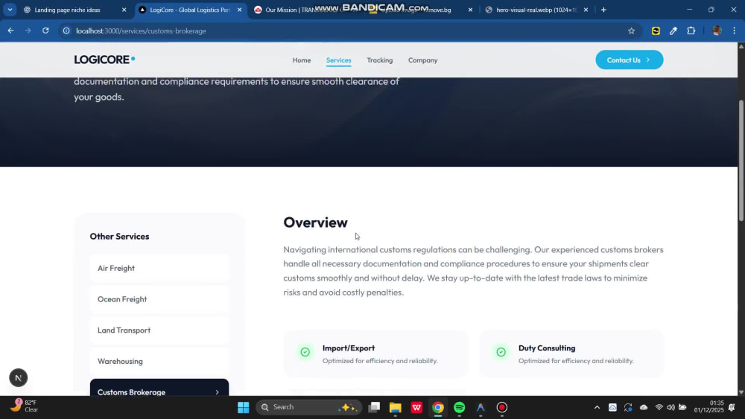
Task: Click the Overview heading
Action: click(x=315, y=222)
